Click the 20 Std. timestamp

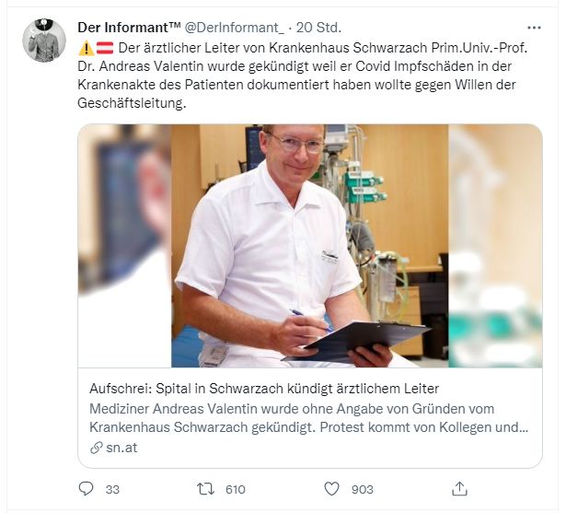[318, 28]
